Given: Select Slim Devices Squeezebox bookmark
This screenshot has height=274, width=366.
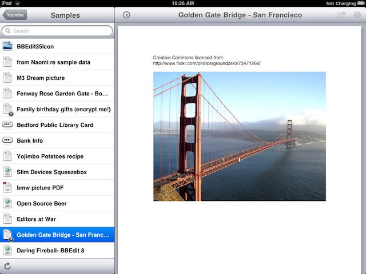Looking at the screenshot, I should click(51, 172).
